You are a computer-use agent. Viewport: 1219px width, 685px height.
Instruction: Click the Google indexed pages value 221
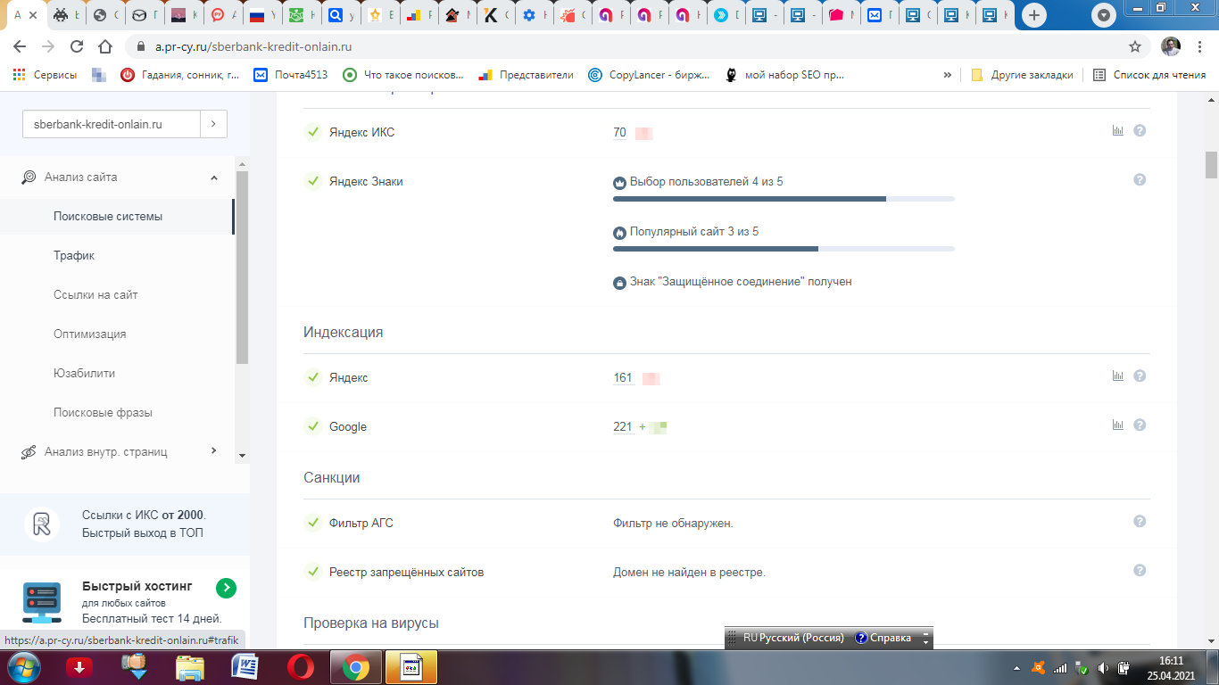click(x=623, y=427)
